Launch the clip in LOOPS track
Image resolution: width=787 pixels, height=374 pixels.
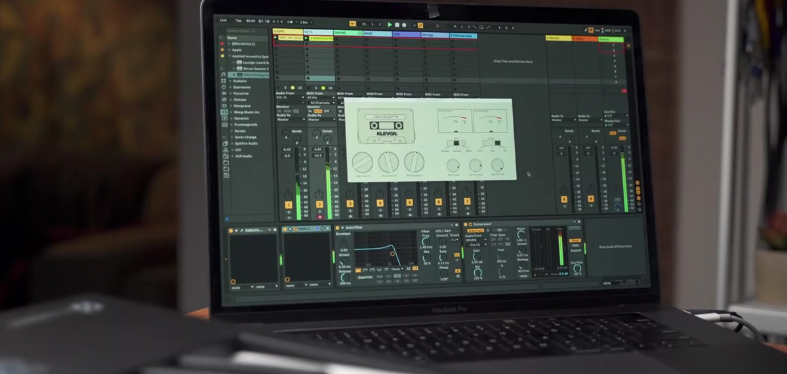point(276,37)
